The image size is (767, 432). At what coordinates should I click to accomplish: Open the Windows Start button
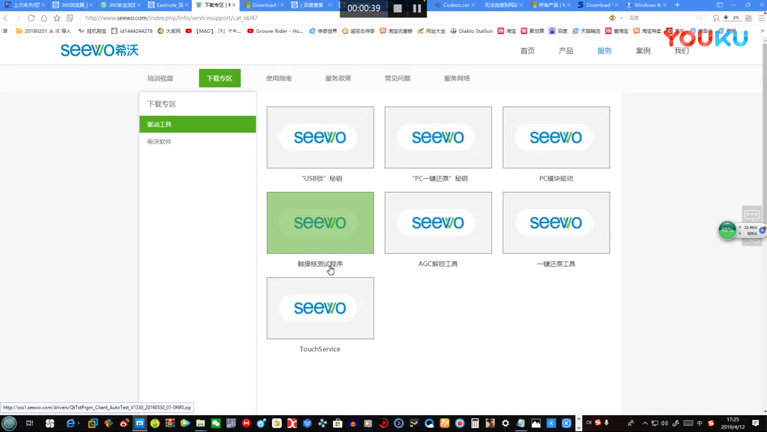9,424
